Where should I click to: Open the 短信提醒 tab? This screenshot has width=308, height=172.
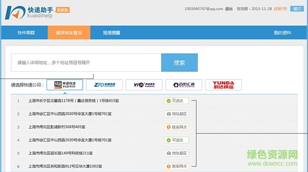click(112, 33)
